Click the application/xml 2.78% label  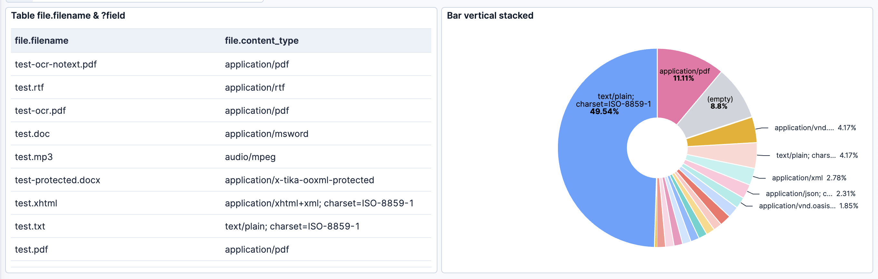click(x=809, y=178)
